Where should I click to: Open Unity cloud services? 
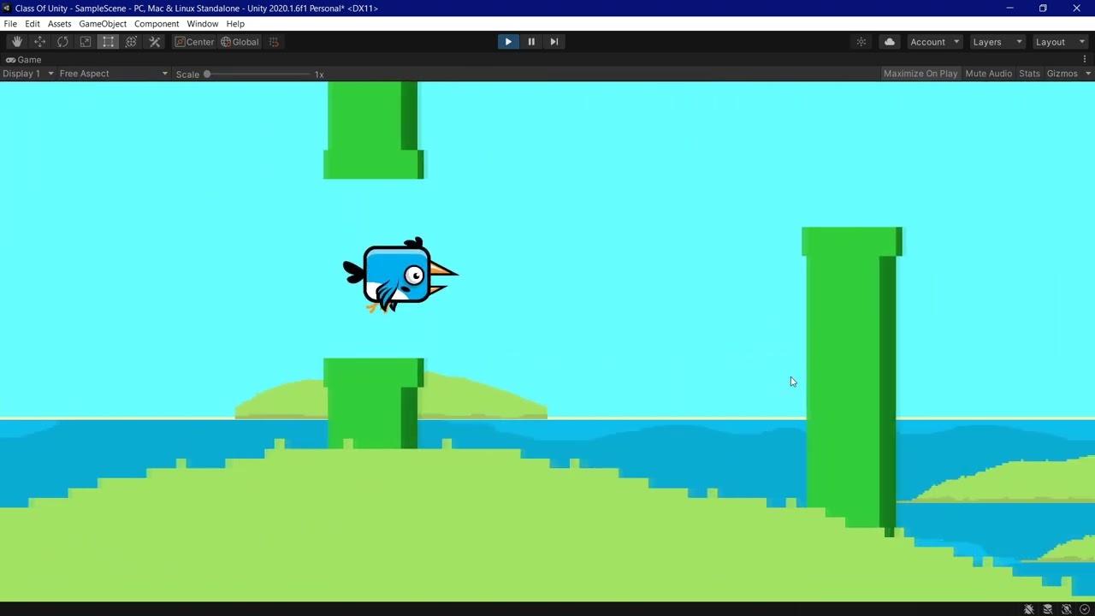[890, 42]
